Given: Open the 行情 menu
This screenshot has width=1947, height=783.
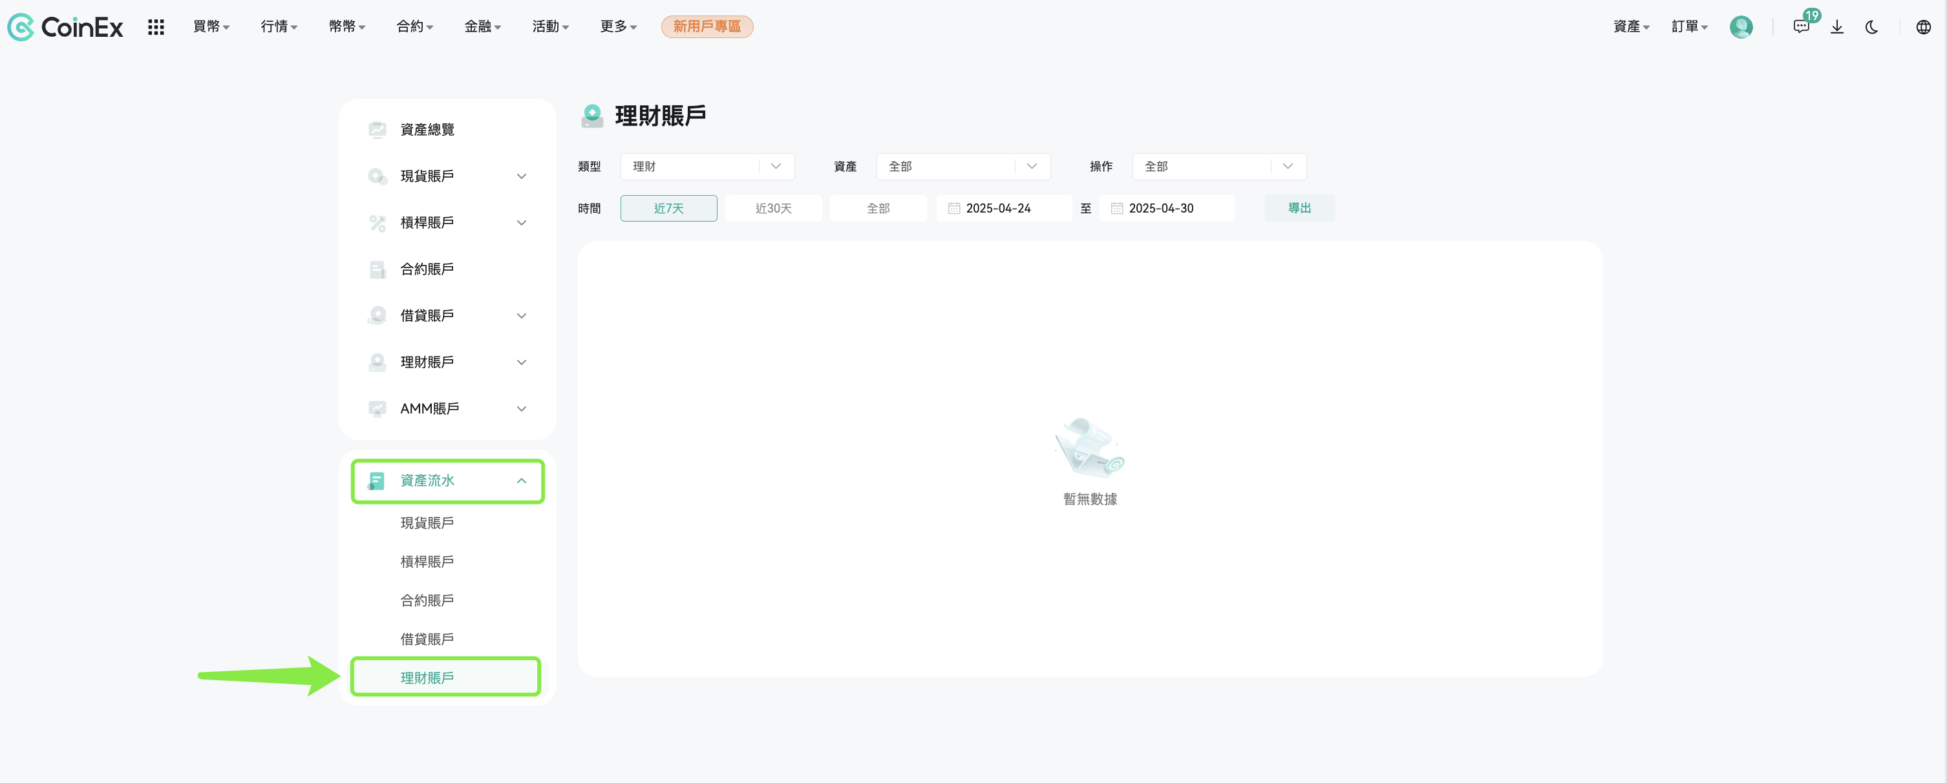Looking at the screenshot, I should 279,27.
